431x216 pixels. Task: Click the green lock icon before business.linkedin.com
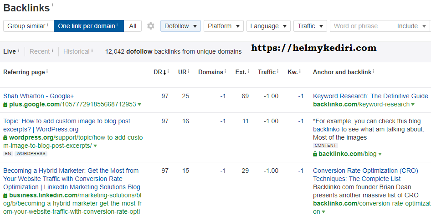[x=5, y=196]
